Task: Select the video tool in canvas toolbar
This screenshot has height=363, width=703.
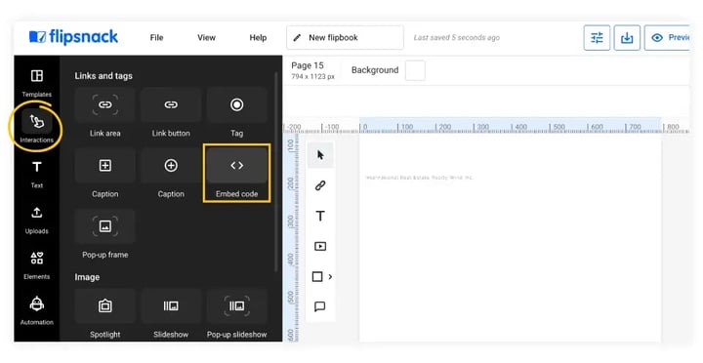Action: click(320, 246)
